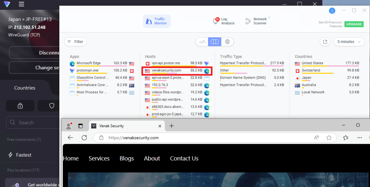Refresh the Venak Security page
The height and width of the screenshot is (187, 370).
click(84, 138)
